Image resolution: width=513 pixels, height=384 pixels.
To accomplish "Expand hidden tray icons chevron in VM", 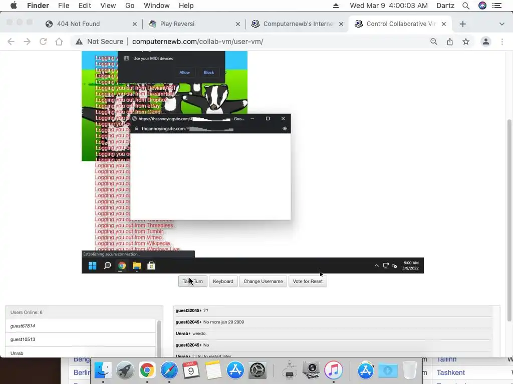I will tap(377, 266).
